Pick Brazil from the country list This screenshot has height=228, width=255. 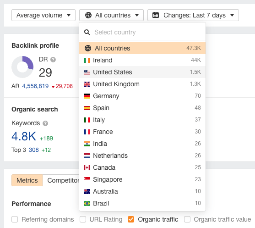pos(142,203)
